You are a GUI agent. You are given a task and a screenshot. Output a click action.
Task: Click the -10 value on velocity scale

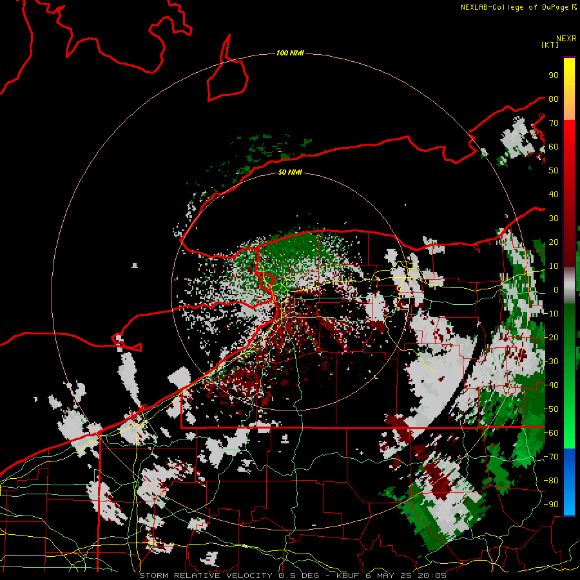point(551,314)
